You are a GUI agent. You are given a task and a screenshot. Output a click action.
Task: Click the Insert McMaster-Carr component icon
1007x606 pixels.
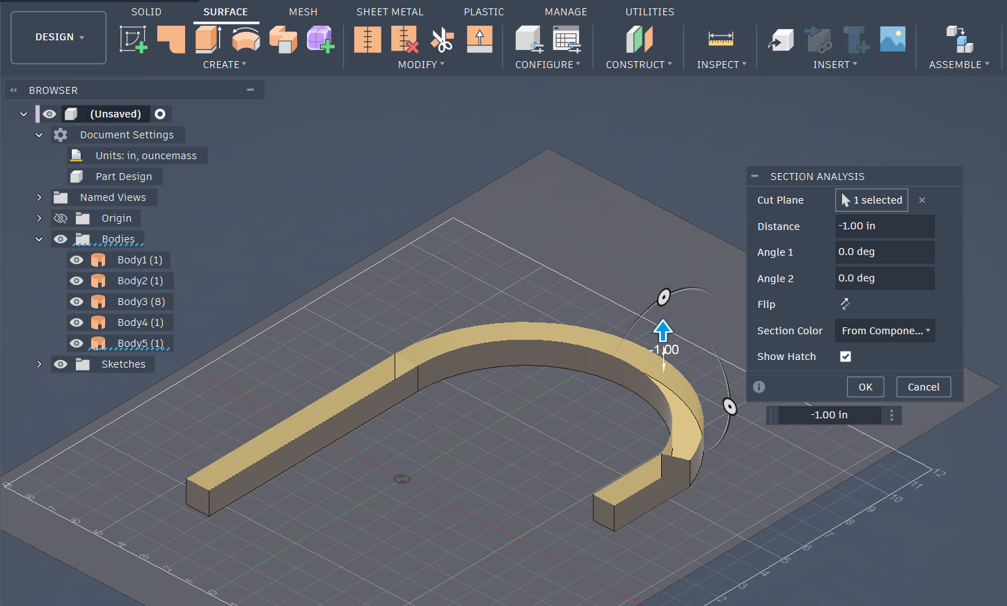click(856, 39)
